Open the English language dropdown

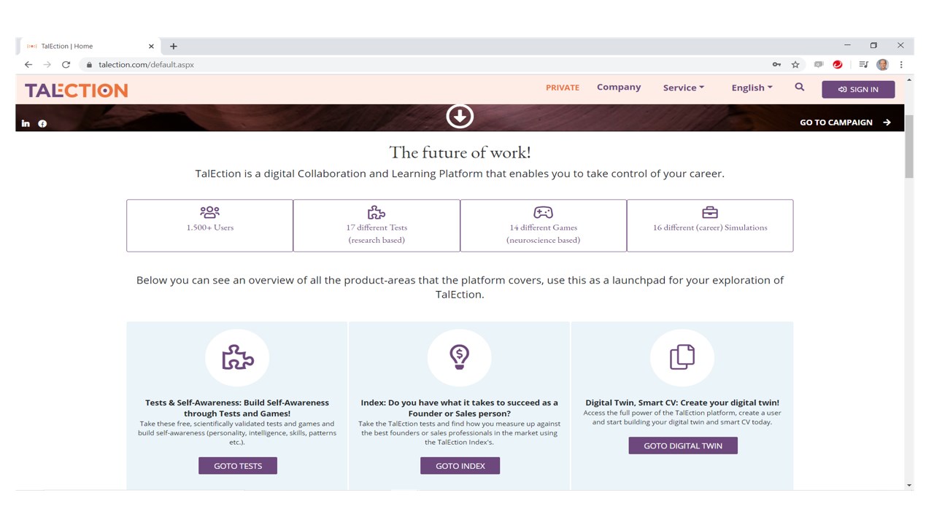coord(752,87)
